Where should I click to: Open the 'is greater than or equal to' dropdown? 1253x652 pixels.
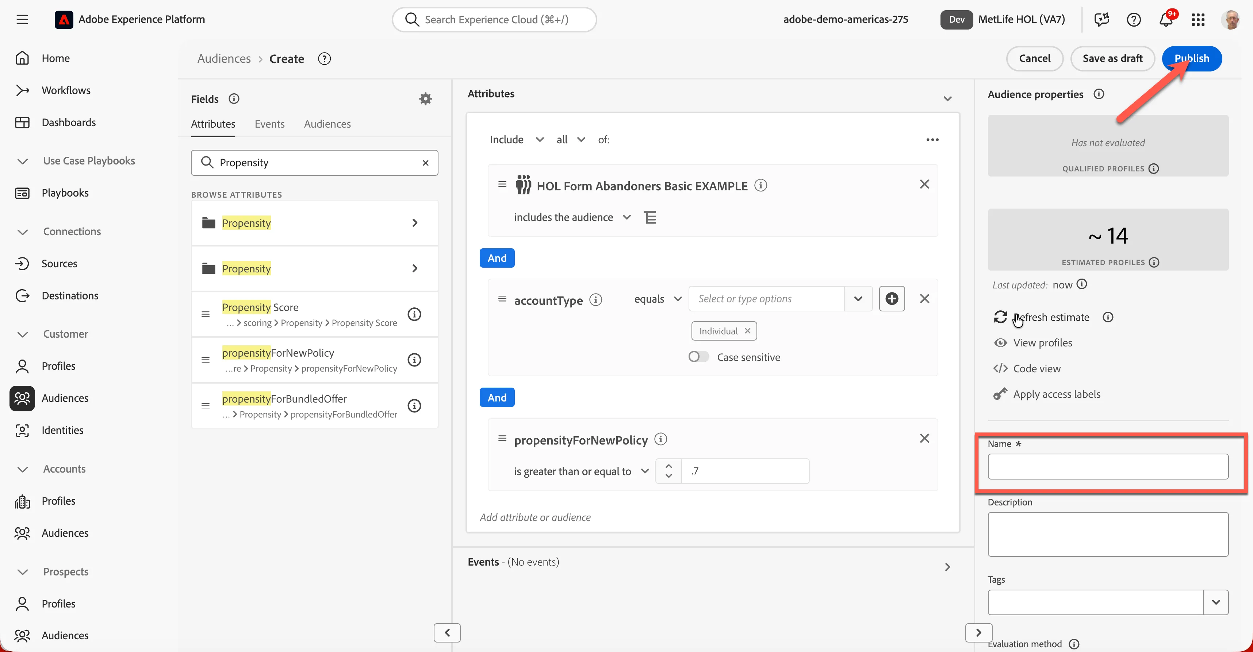(x=581, y=471)
